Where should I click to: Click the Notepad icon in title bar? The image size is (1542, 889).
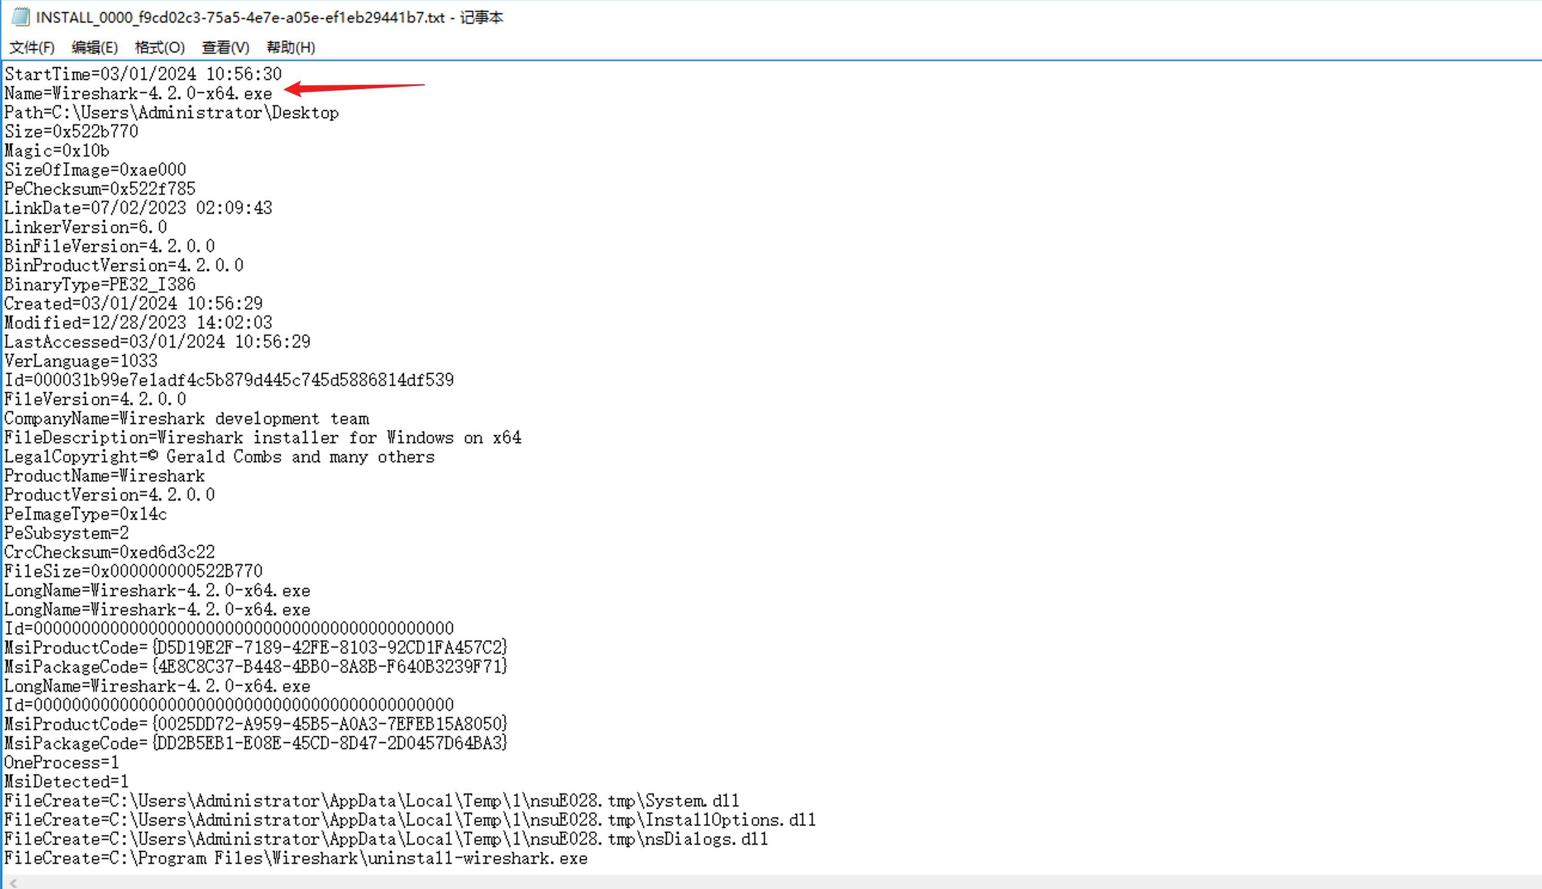click(x=20, y=17)
